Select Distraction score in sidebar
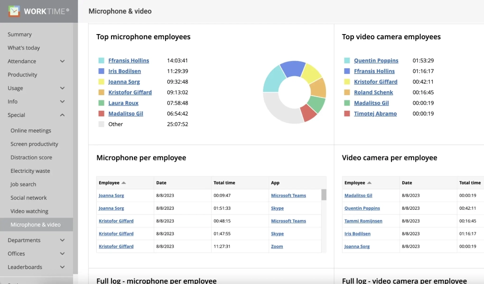 (31, 158)
